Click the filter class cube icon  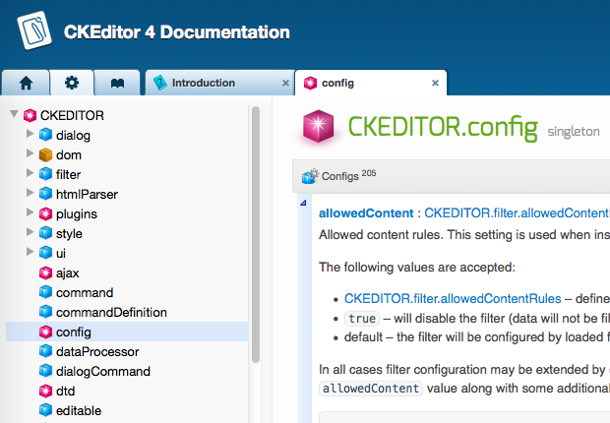pos(45,174)
